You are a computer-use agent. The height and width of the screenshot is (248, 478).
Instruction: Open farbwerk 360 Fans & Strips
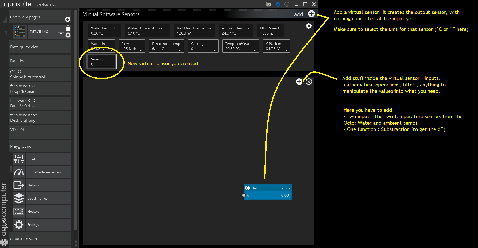pos(40,103)
